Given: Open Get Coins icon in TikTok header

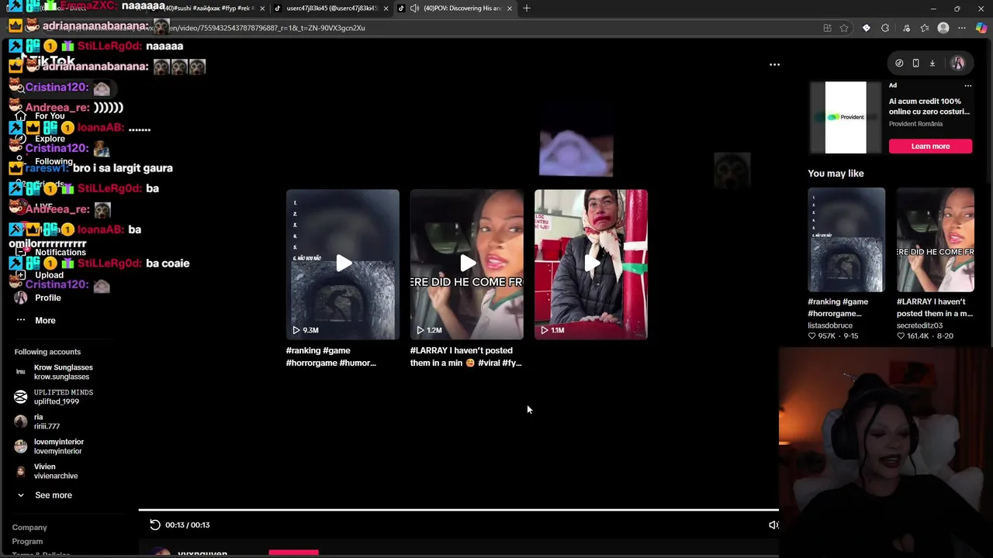Looking at the screenshot, I should pos(899,64).
